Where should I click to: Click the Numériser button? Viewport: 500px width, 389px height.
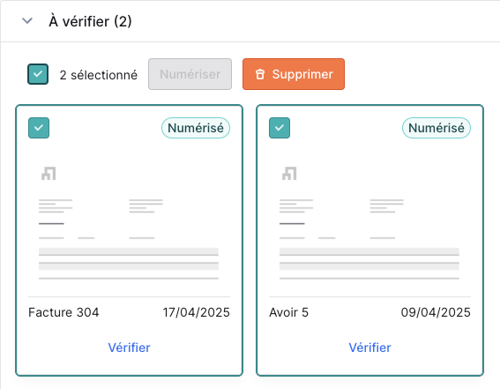[x=190, y=74]
